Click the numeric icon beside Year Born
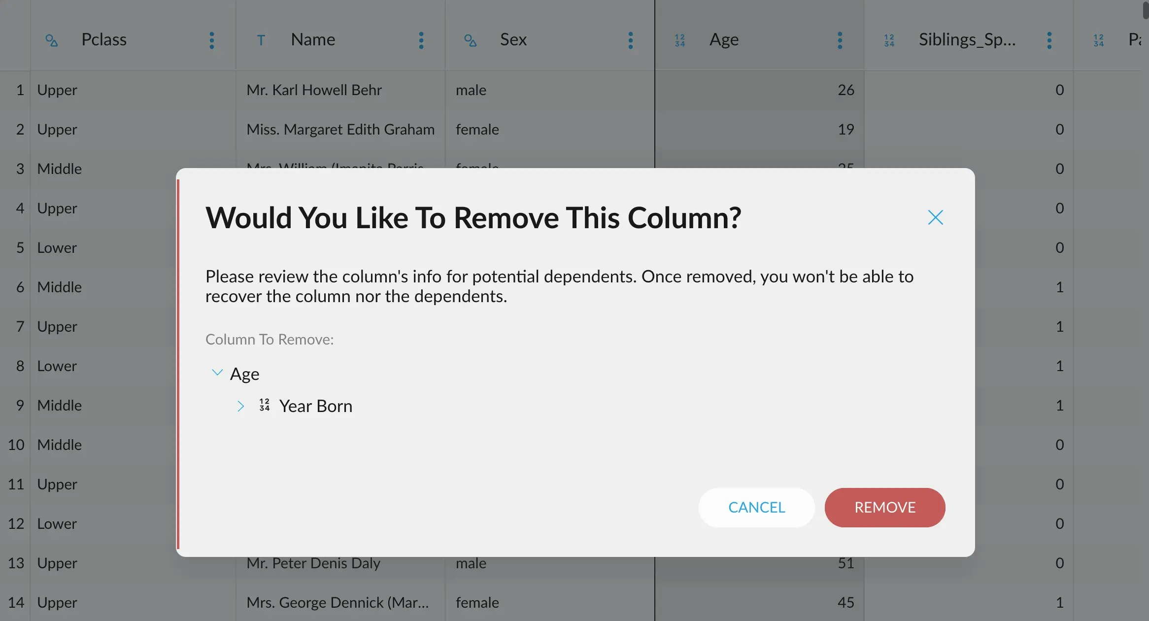 click(265, 405)
